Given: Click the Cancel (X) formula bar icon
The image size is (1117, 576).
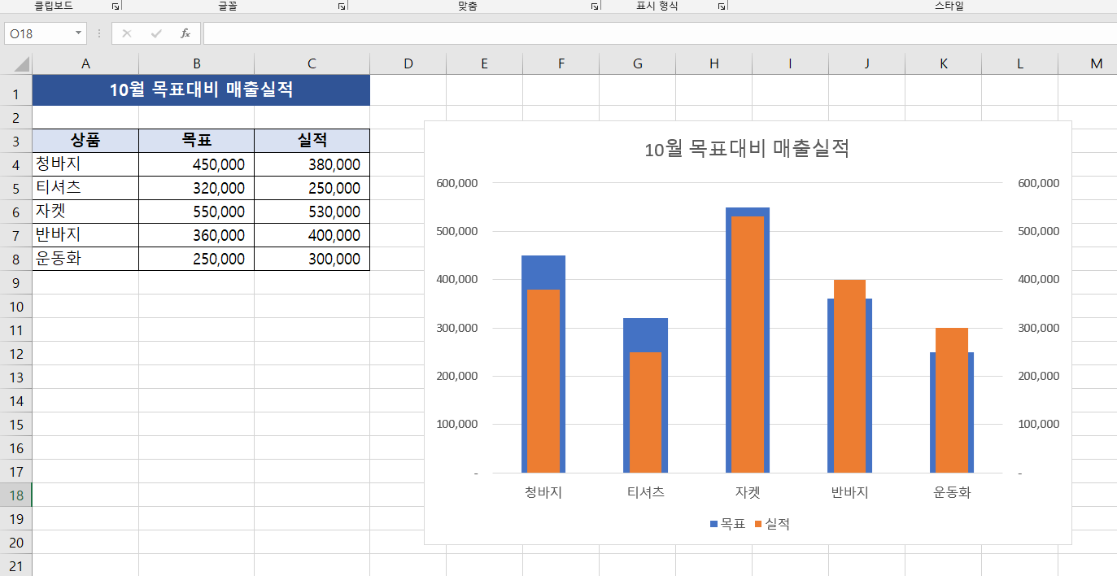Looking at the screenshot, I should [127, 33].
